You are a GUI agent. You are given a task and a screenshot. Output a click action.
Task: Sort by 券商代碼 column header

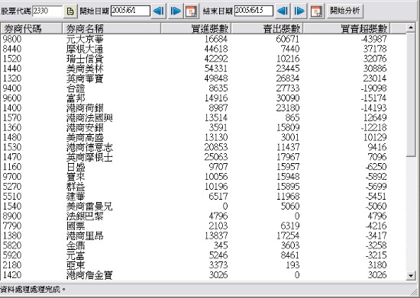click(31, 29)
